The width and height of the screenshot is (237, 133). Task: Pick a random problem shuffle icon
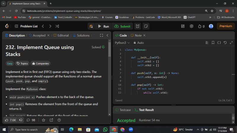(x=57, y=26)
